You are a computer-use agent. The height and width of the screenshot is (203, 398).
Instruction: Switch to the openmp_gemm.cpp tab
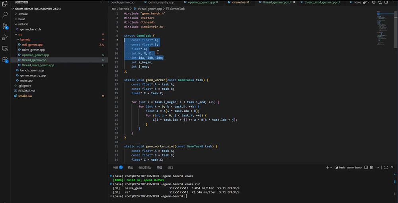coord(201,2)
